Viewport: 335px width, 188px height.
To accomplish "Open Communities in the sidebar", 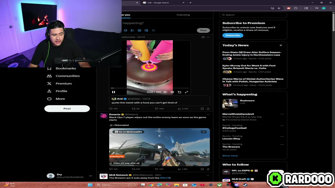I will [63, 76].
